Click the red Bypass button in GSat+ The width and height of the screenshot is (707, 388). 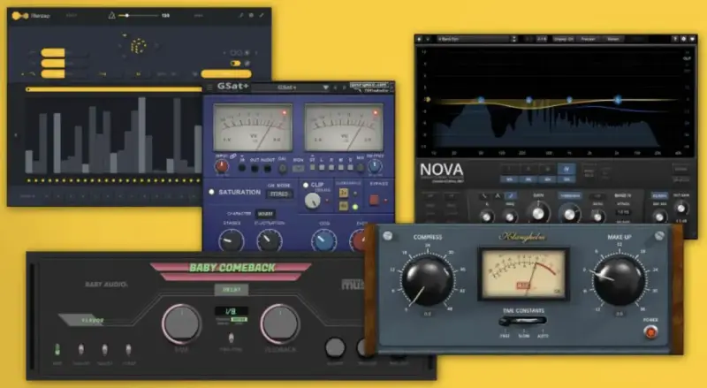[374, 200]
